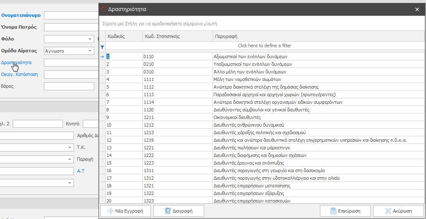Open the Οικογ. Κατάσταση link
The width and height of the screenshot is (426, 219).
19,74
